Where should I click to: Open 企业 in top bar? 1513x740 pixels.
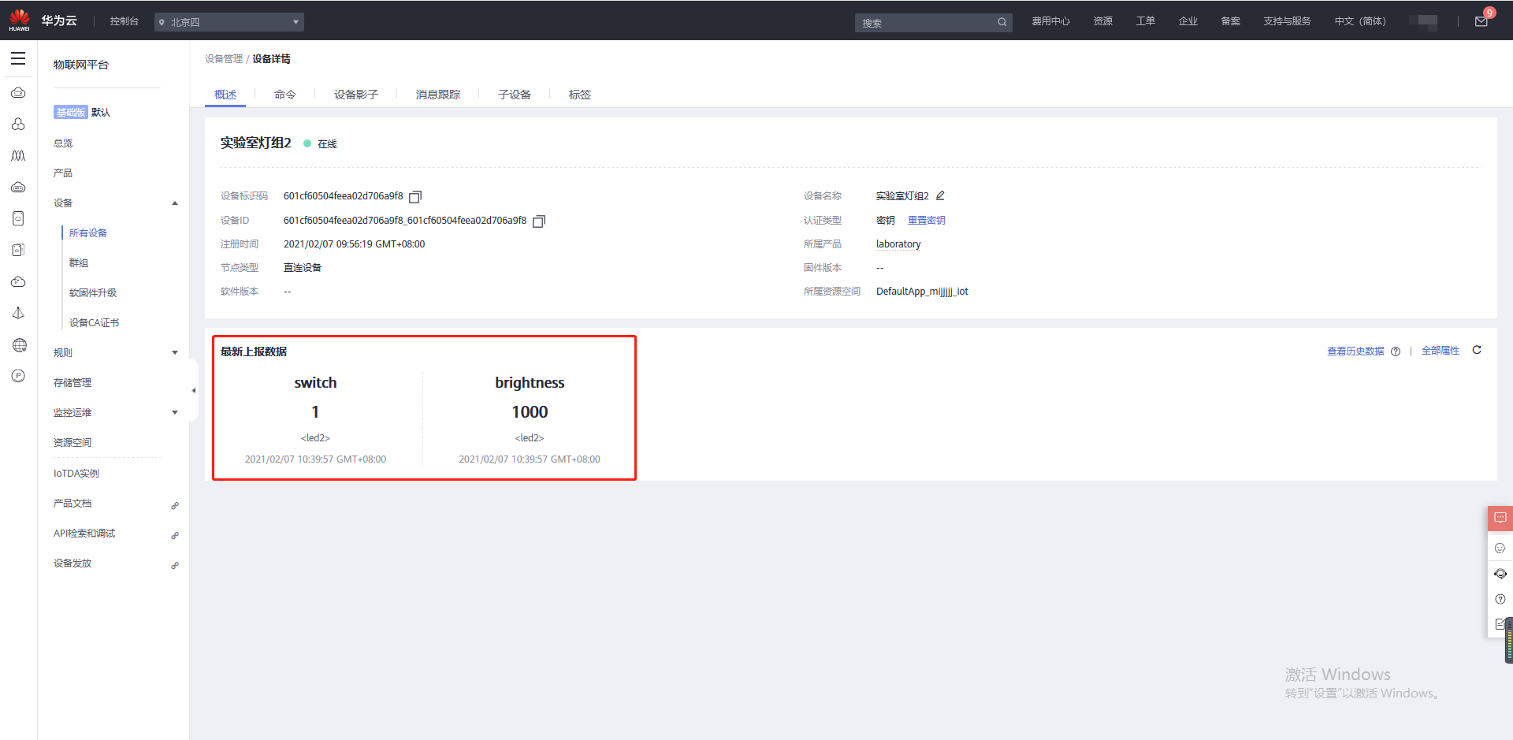click(x=1188, y=21)
